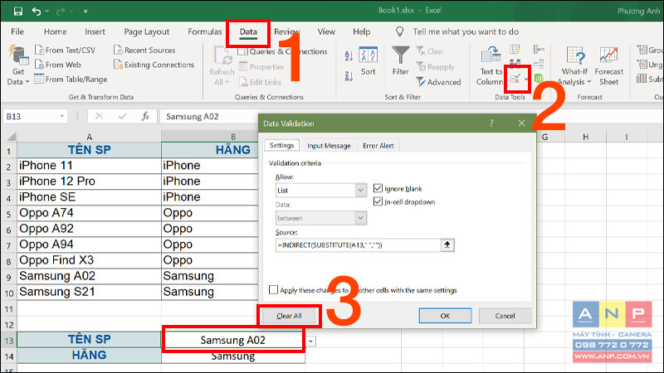Viewport: 664px width, 373px height.
Task: Select column A header
Action: click(89, 137)
